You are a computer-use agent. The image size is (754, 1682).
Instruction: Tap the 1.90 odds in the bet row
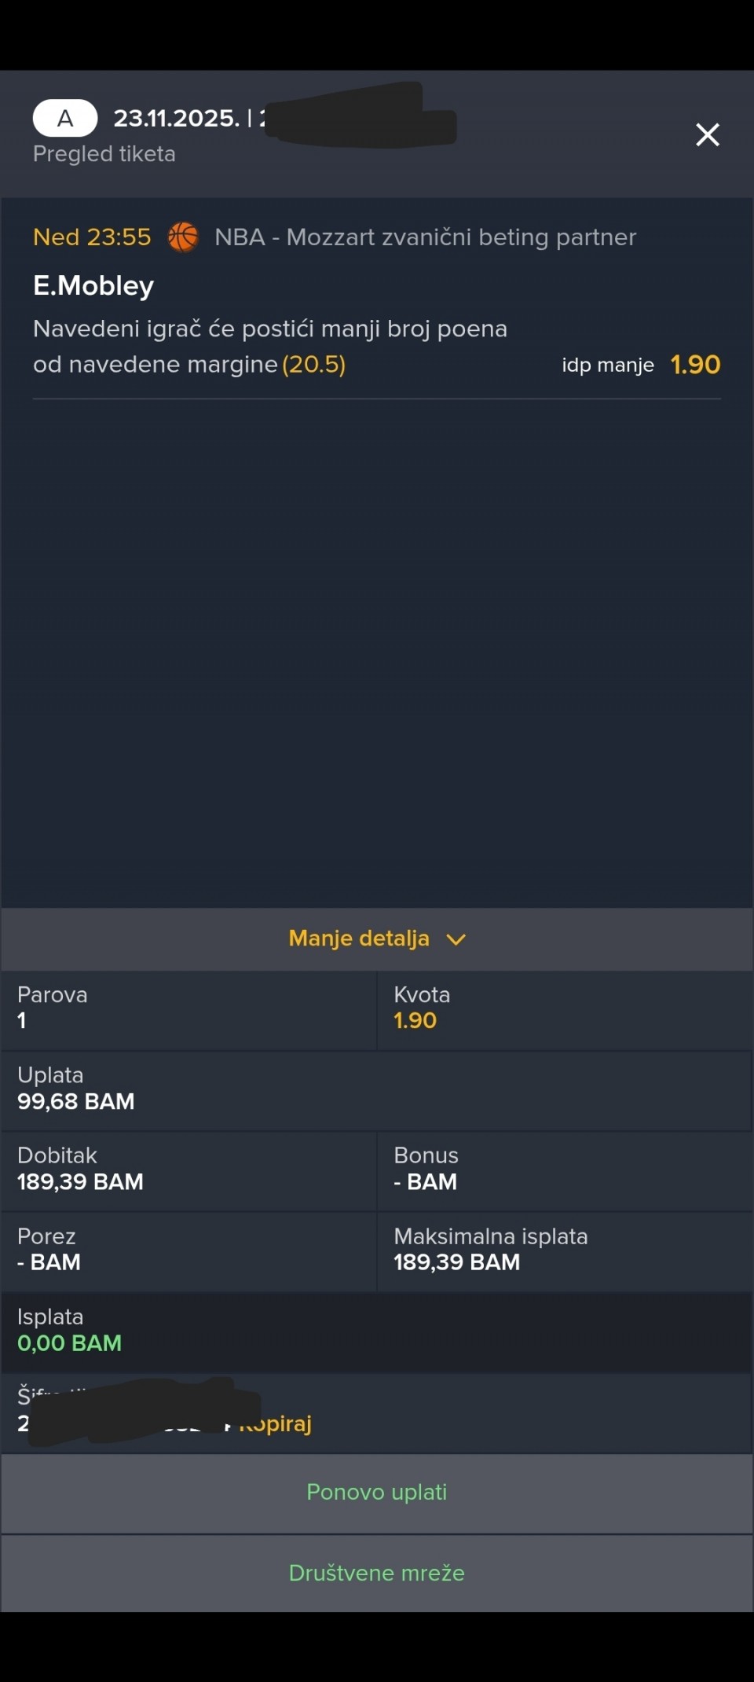695,365
